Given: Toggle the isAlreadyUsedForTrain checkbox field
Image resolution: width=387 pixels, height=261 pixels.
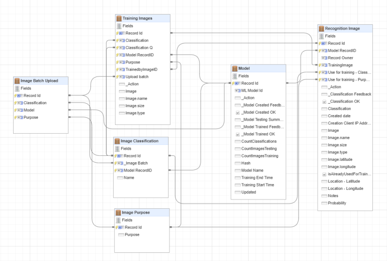Looking at the screenshot, I should pyautogui.click(x=324, y=174).
